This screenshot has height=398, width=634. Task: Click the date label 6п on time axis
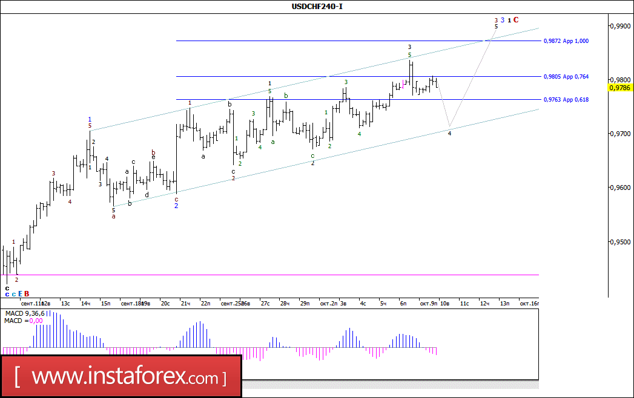click(403, 304)
